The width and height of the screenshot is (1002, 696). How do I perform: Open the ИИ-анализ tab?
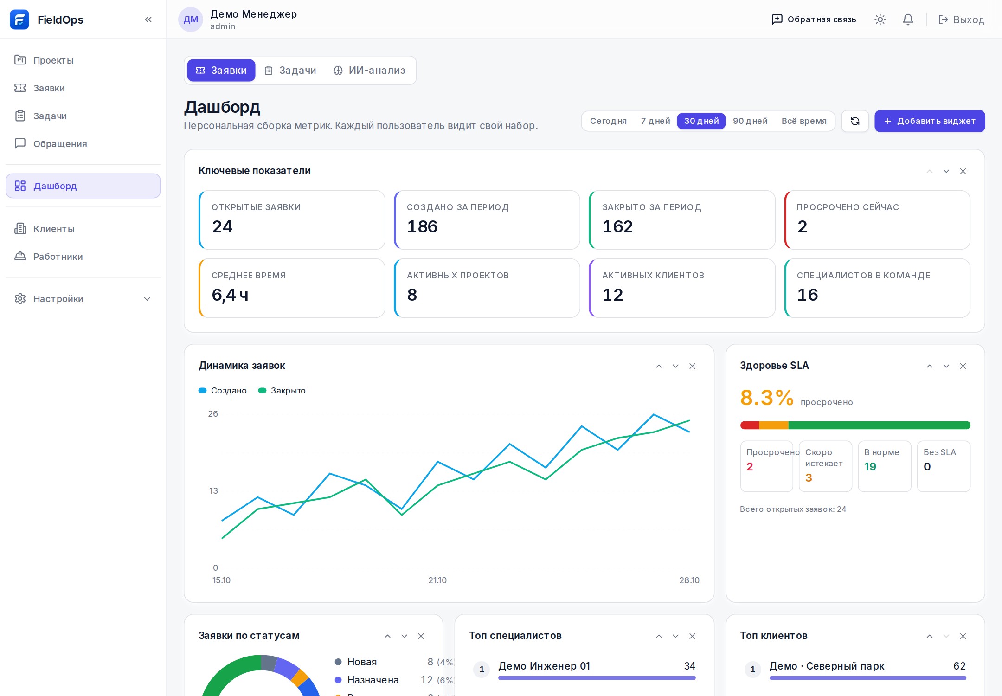click(x=370, y=71)
